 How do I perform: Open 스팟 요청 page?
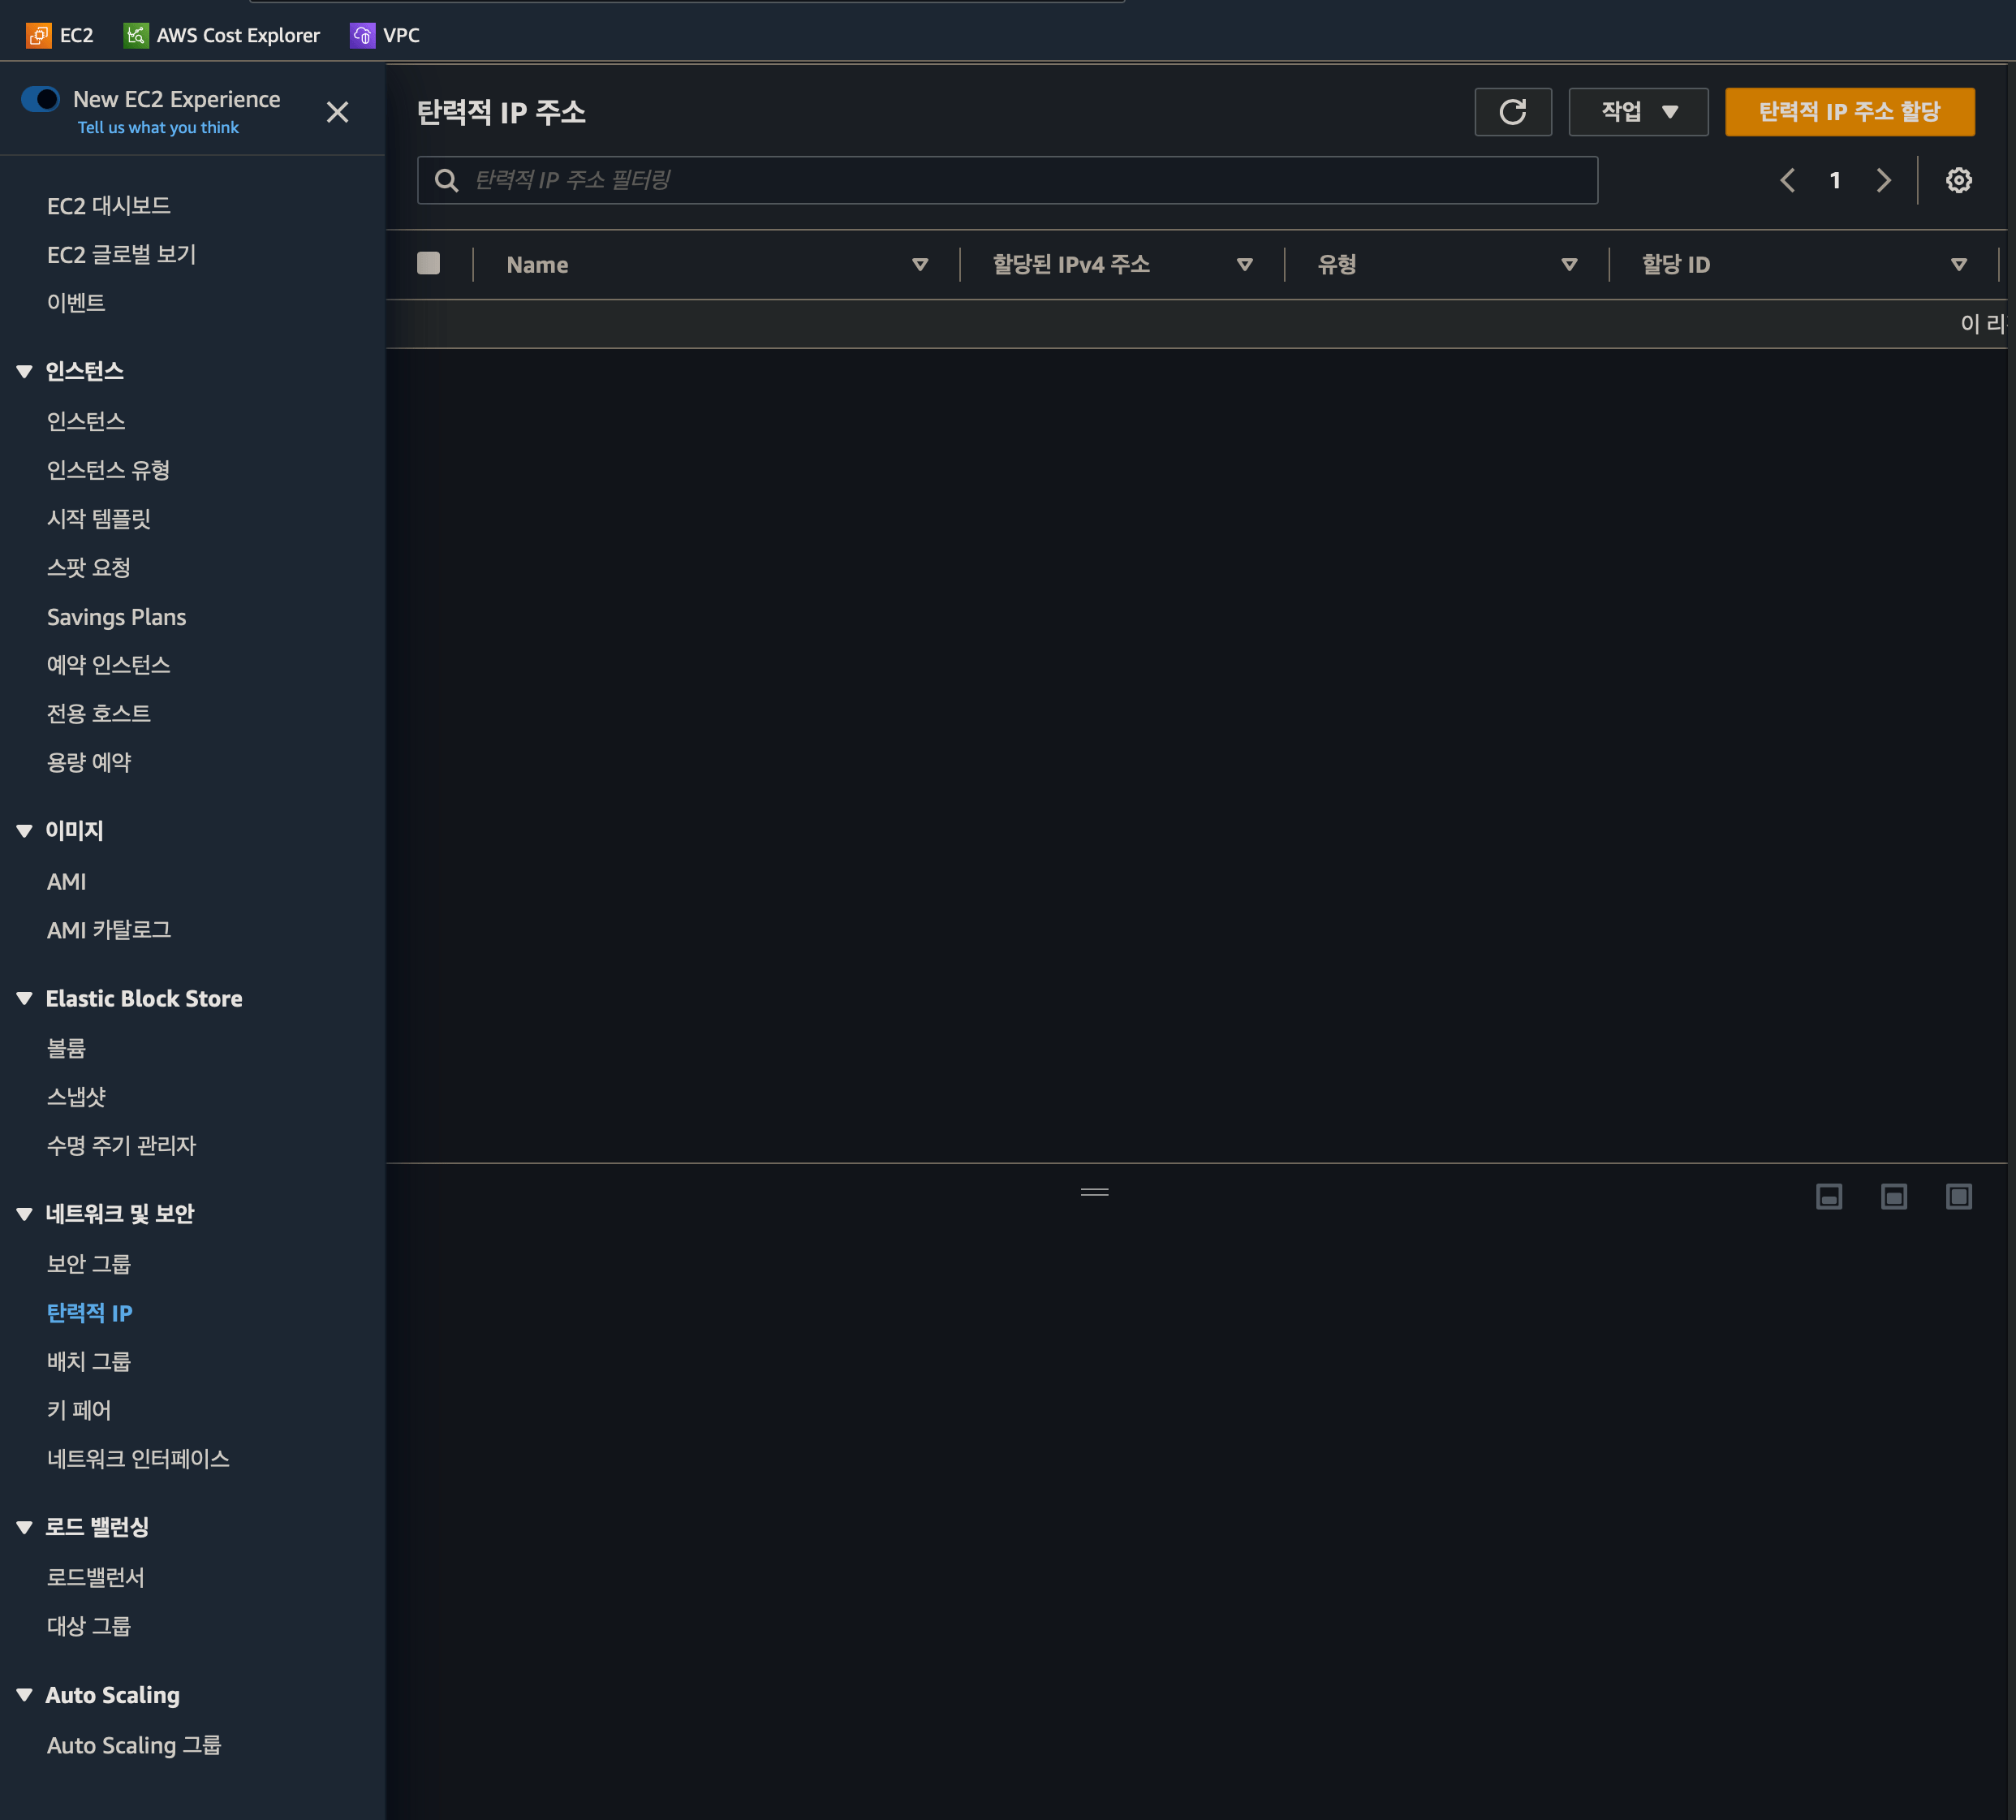(x=89, y=568)
